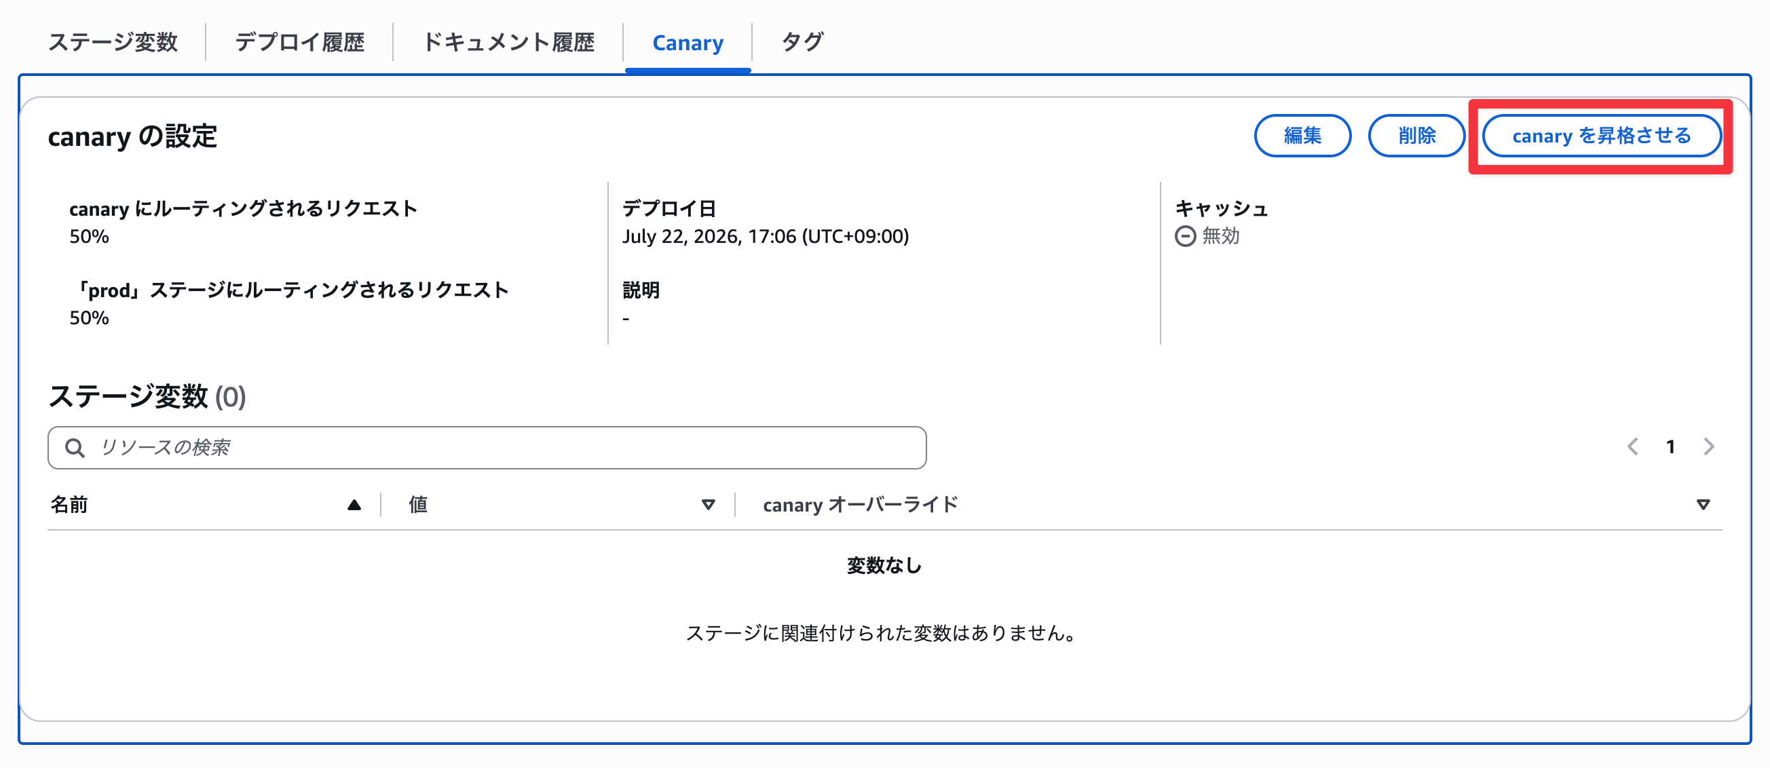
Task: Click the July 22, 2026 deploy date
Action: coord(766,236)
